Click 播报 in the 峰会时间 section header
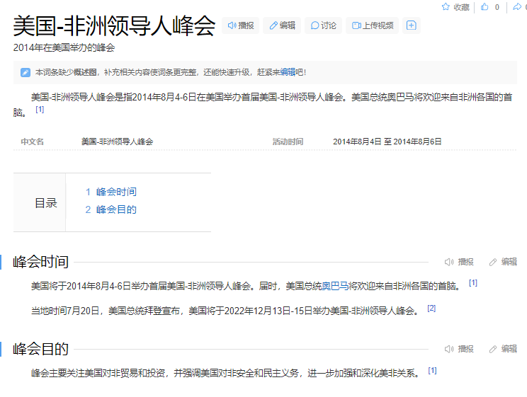 tap(459, 262)
